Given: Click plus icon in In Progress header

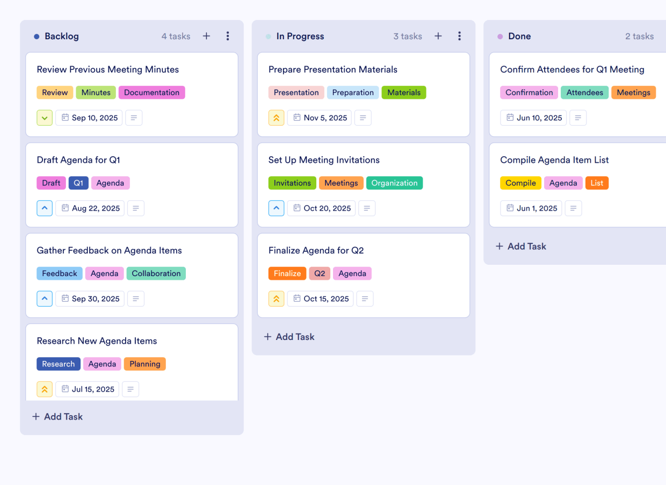Looking at the screenshot, I should tap(438, 36).
